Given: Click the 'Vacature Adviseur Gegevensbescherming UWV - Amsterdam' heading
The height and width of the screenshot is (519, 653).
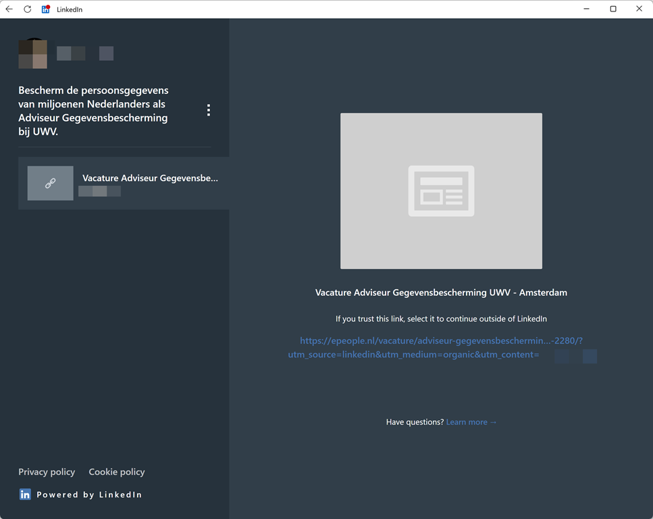Looking at the screenshot, I should click(x=441, y=293).
